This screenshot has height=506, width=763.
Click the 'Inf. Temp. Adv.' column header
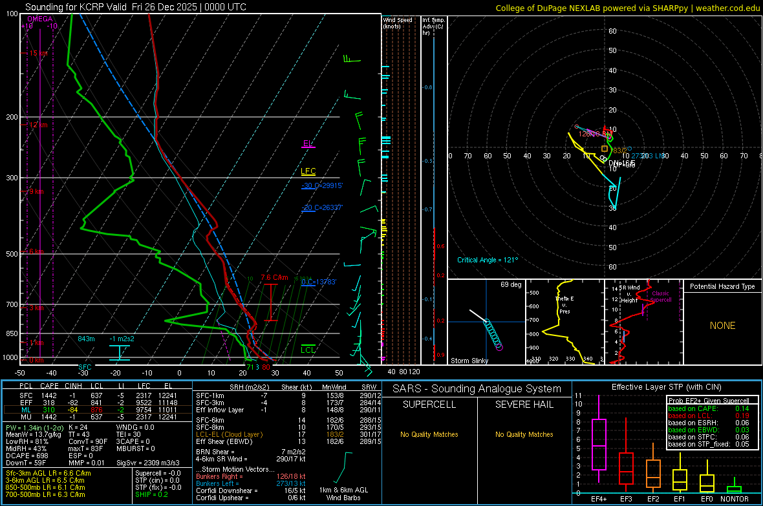pos(433,26)
